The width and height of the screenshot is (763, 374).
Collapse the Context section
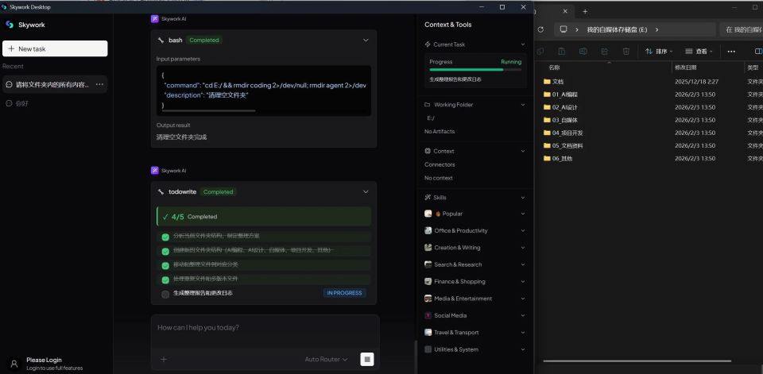pyautogui.click(x=523, y=151)
